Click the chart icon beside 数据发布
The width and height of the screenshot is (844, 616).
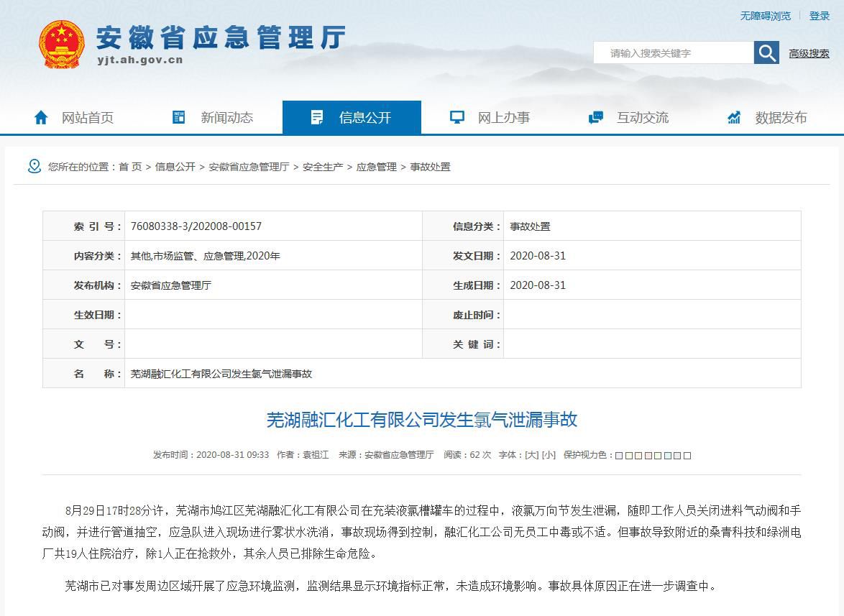click(x=734, y=117)
